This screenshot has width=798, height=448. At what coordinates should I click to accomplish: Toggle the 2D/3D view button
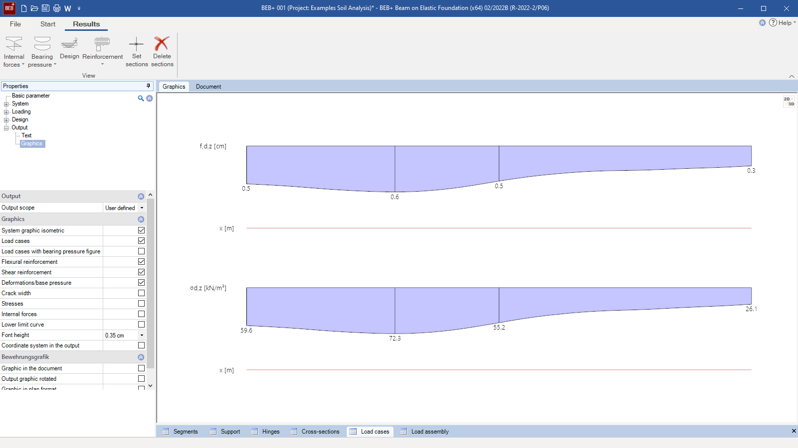[x=789, y=102]
